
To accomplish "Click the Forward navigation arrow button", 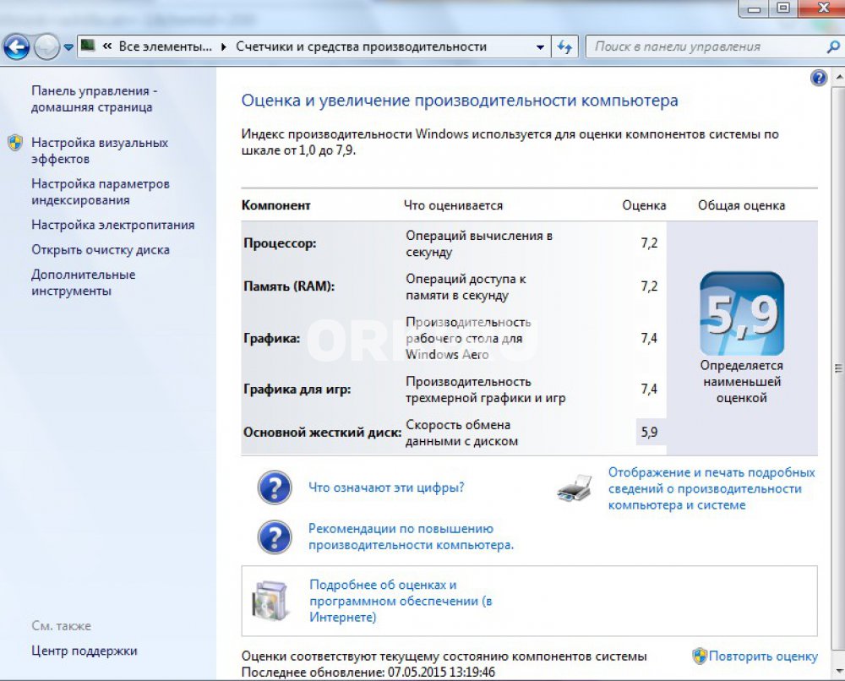I will tap(46, 47).
